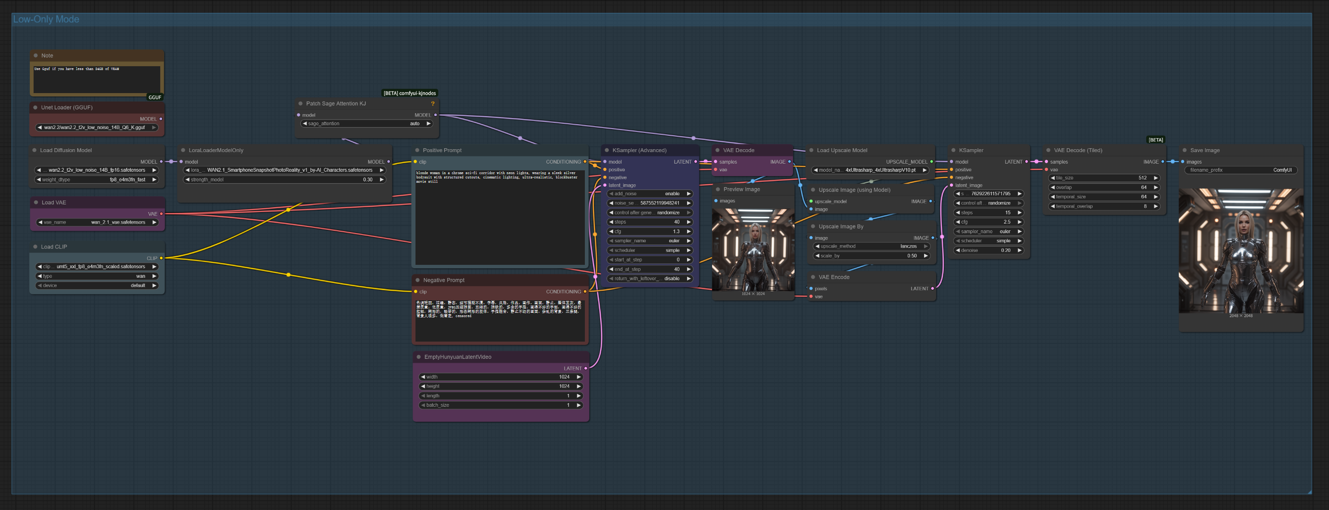Click the noise_seed field in KSampler (Advanced)
Viewport: 1329px width, 510px height.
(650, 203)
